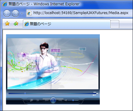Mute audio with the speaker icon
133x111 pixels.
tap(66, 100)
